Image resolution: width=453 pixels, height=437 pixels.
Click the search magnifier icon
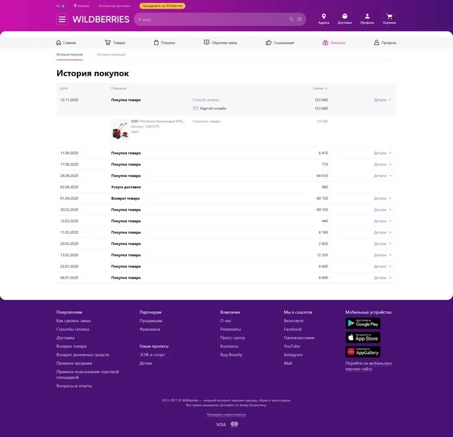(x=291, y=19)
